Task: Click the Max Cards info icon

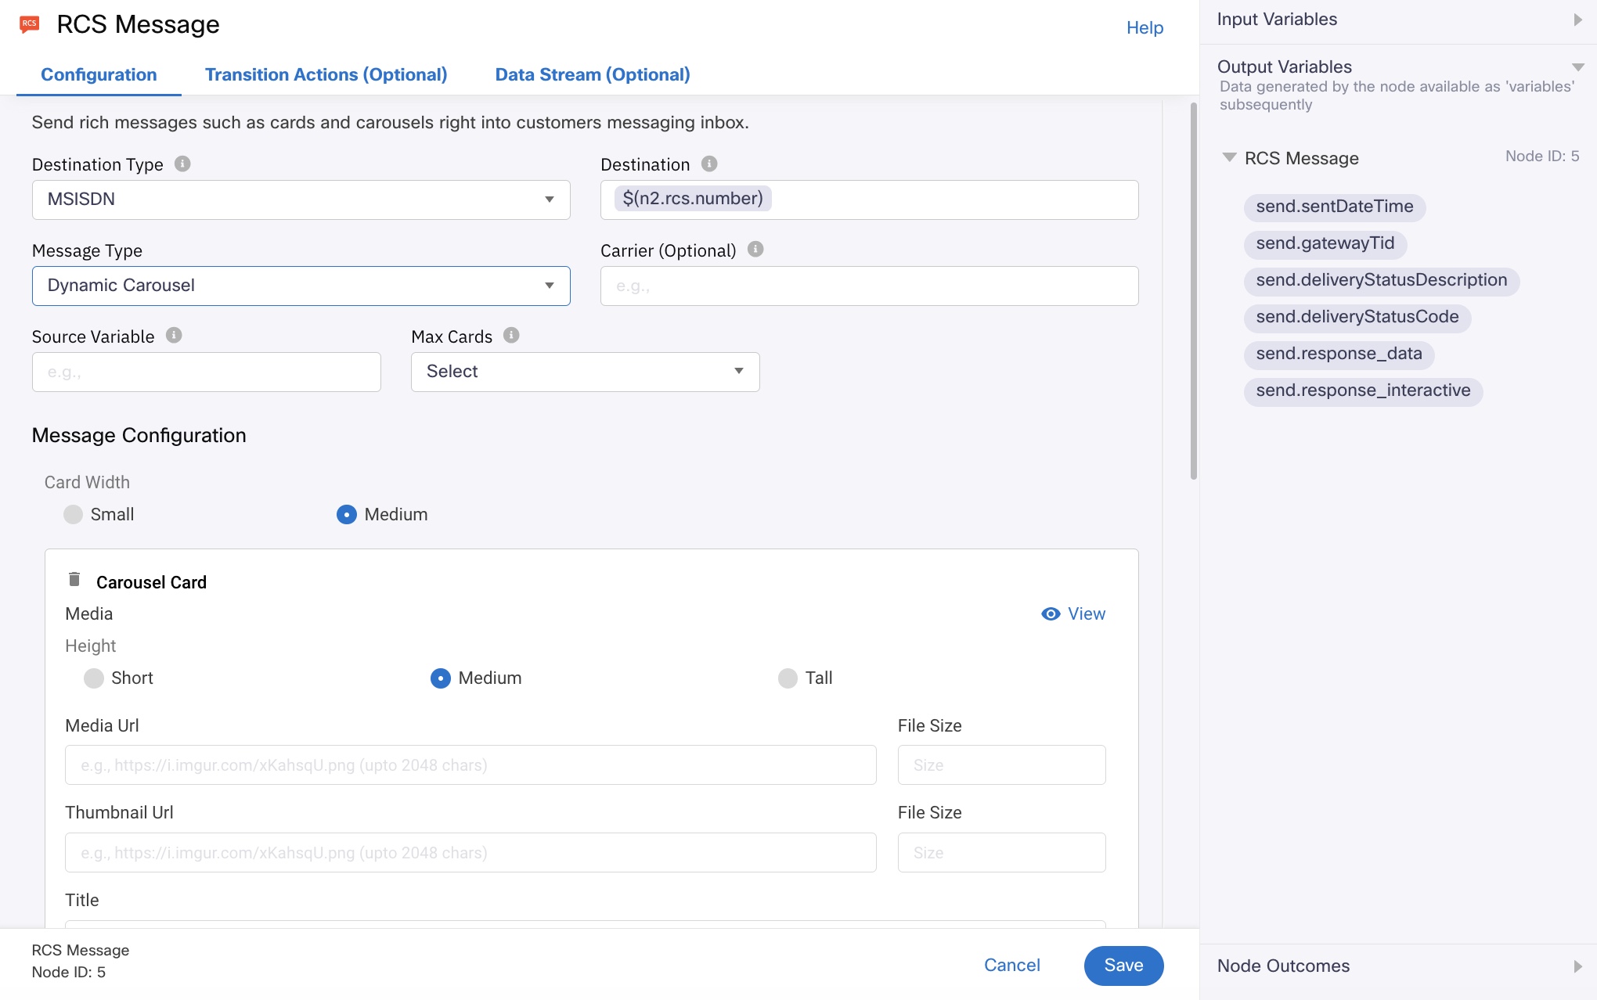Action: click(511, 335)
